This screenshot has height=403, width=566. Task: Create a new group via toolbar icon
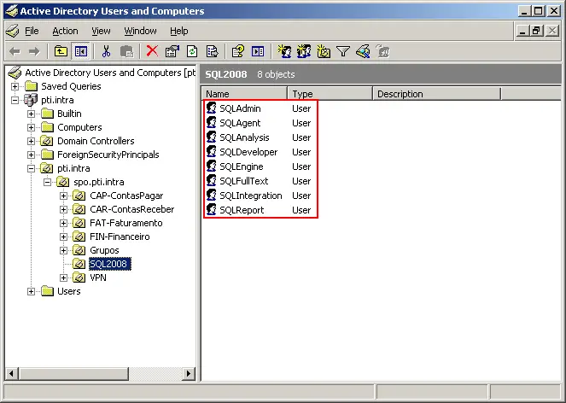click(x=304, y=51)
